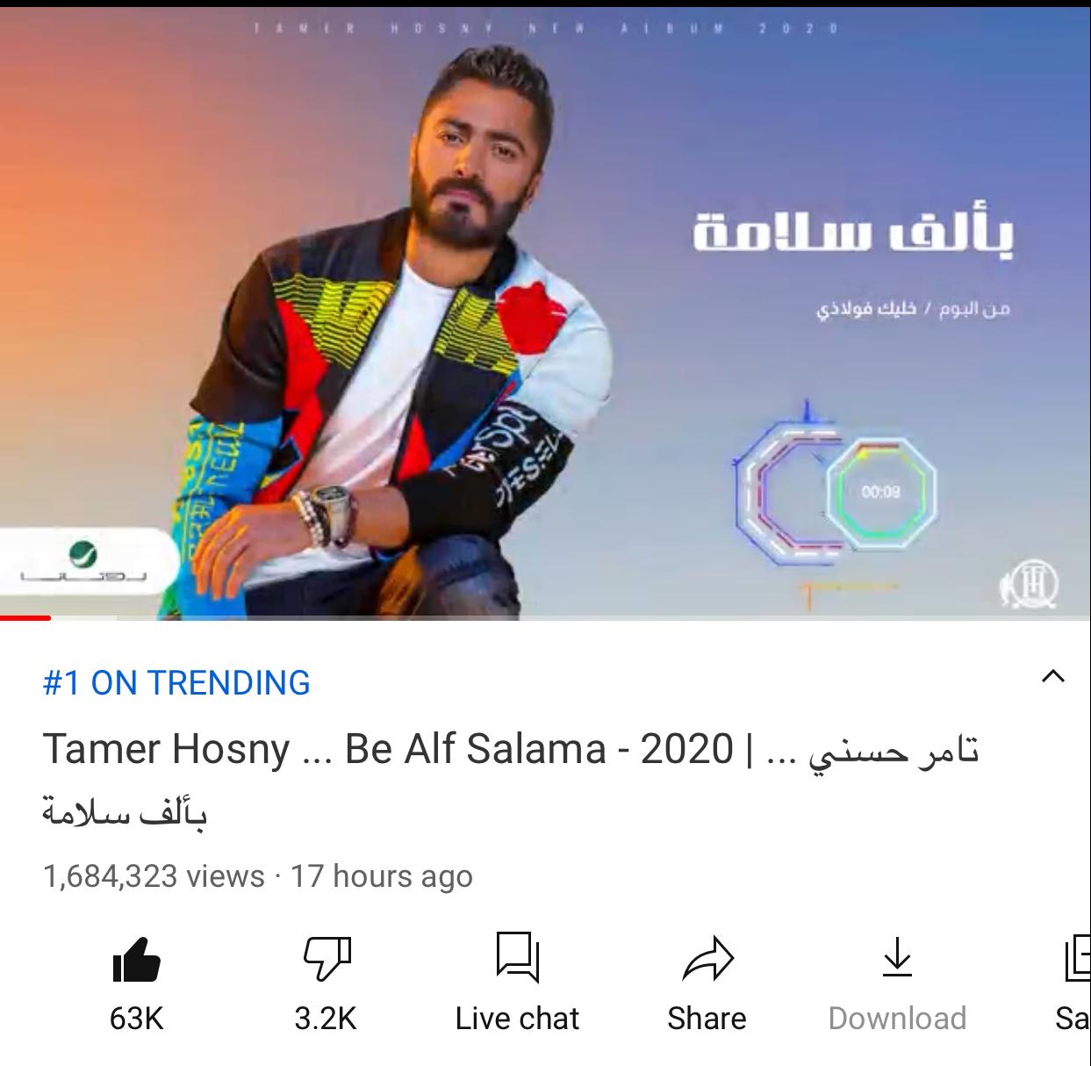Click the channel watermark logo in video corner
Screen dimensions: 1091x1066
1029,583
